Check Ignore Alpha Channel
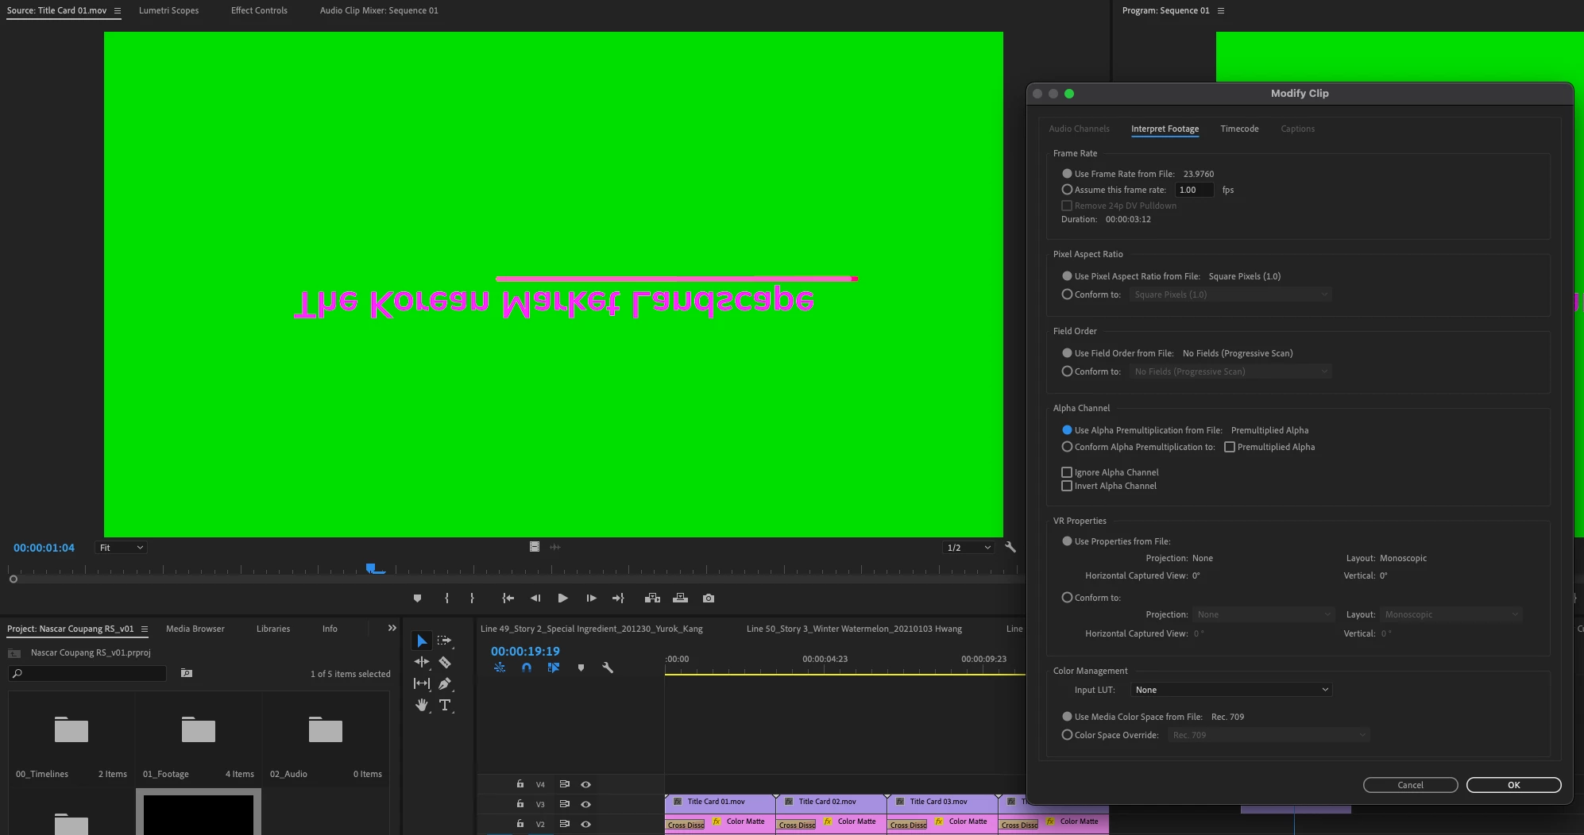The image size is (1584, 835). point(1067,472)
